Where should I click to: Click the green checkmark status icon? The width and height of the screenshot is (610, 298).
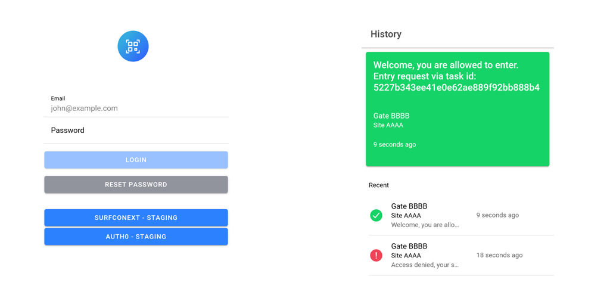(376, 215)
